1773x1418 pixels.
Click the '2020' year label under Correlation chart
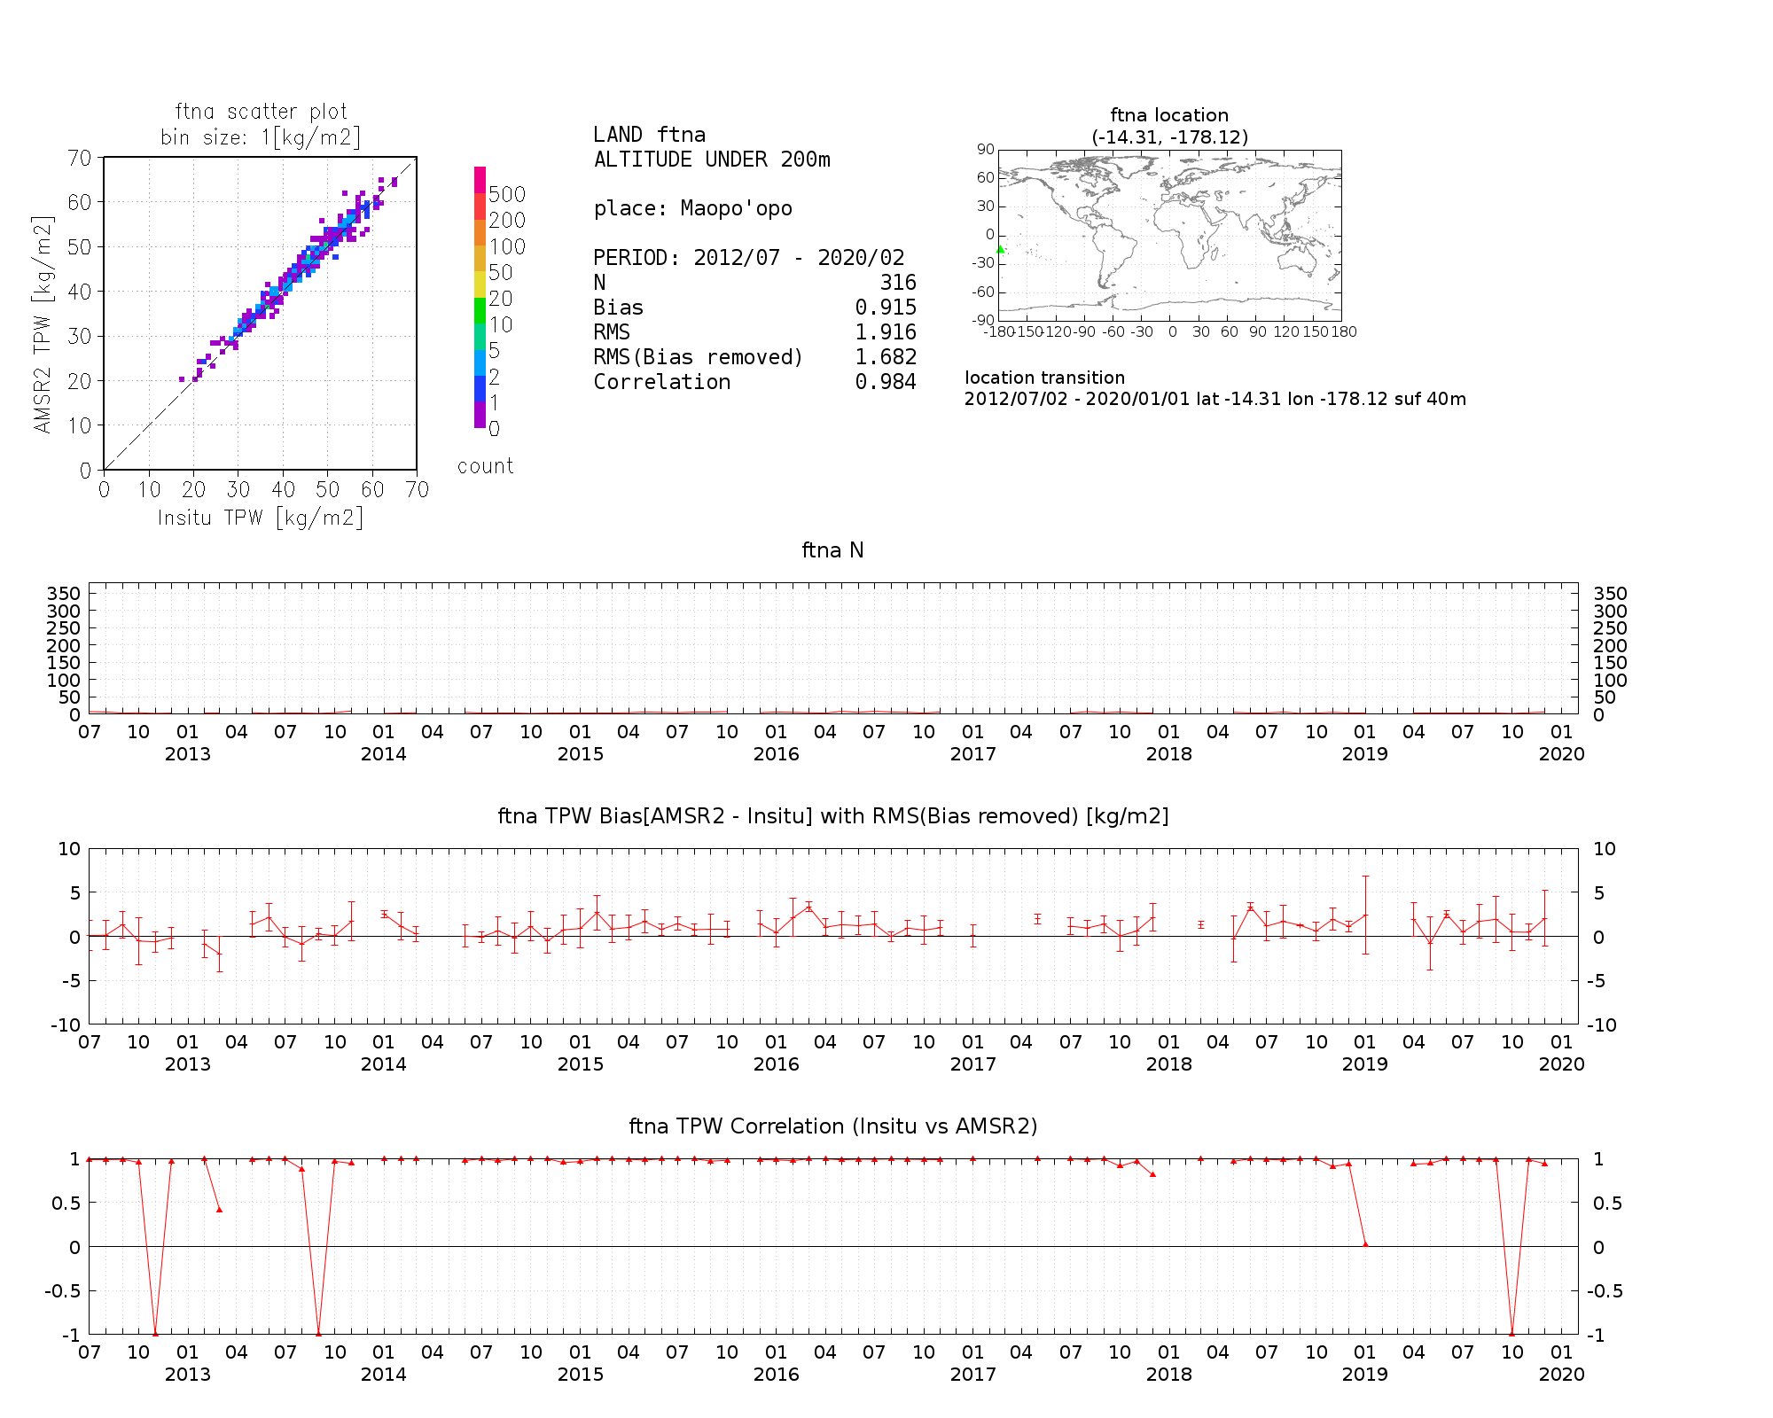pos(1561,1375)
